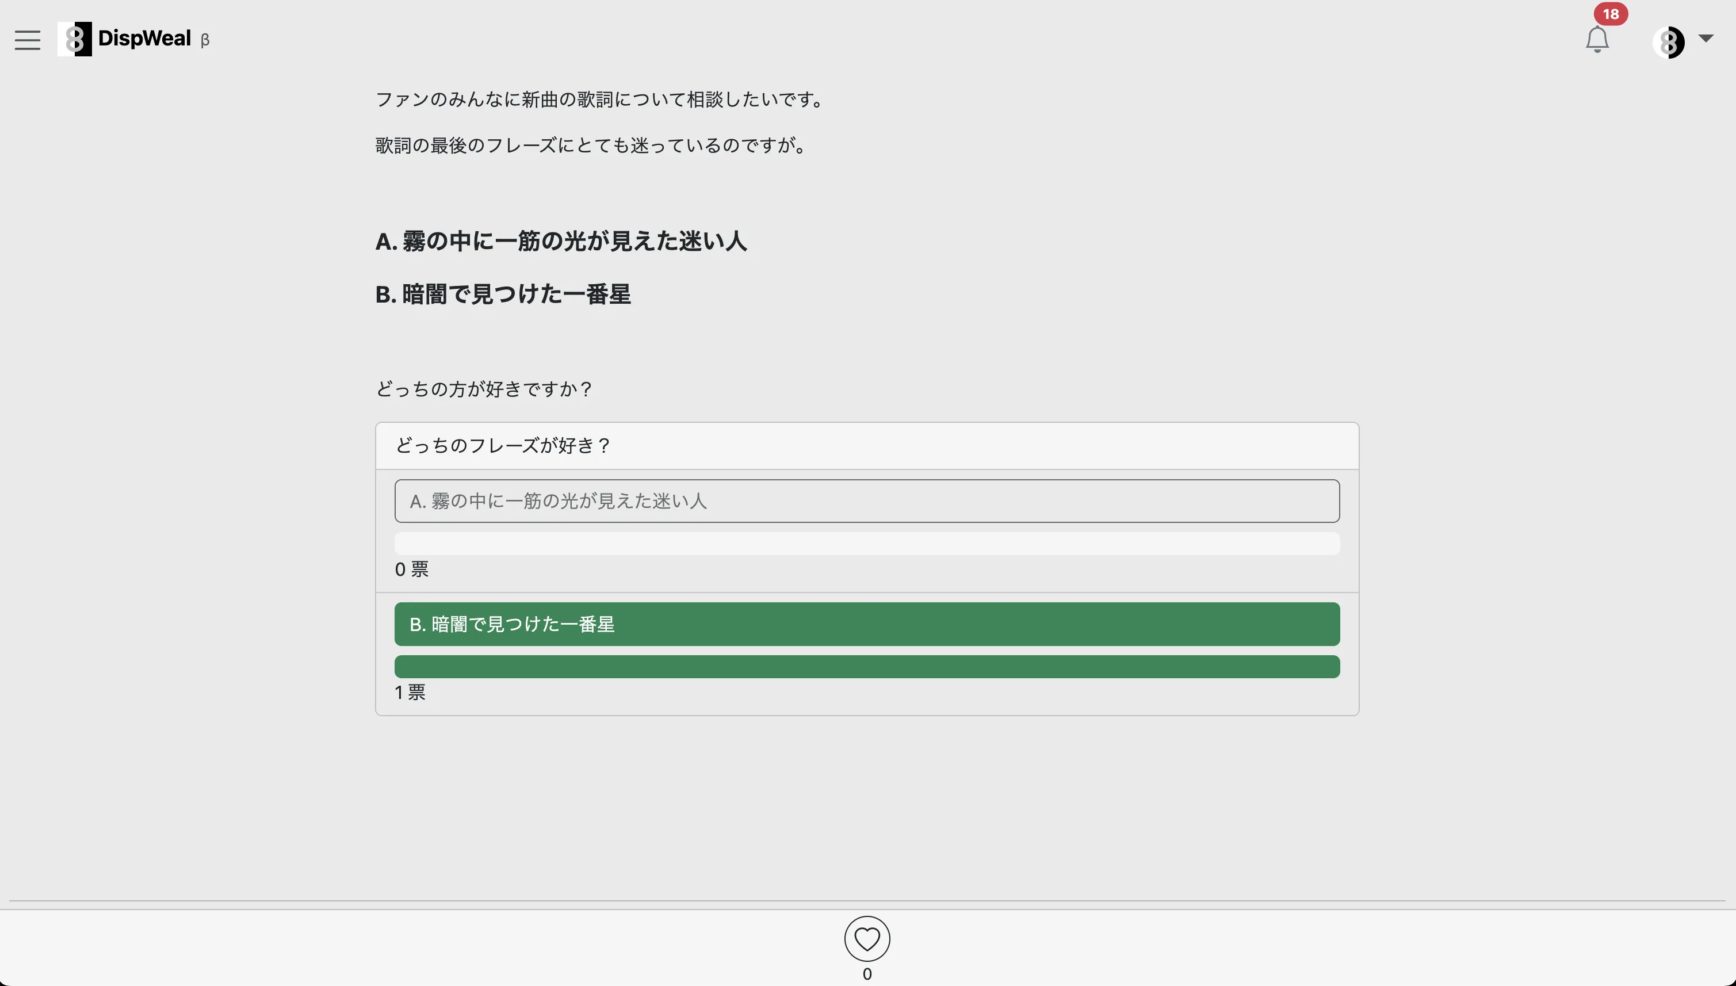The height and width of the screenshot is (986, 1736).
Task: Expand the account dropdown caret
Action: [1706, 39]
